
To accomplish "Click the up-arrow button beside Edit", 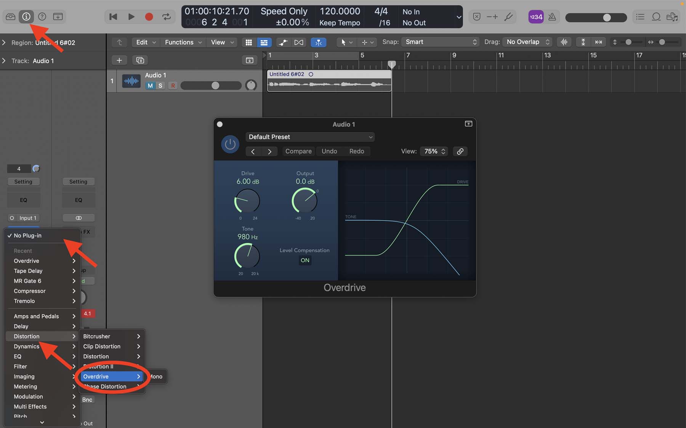I will coord(119,42).
